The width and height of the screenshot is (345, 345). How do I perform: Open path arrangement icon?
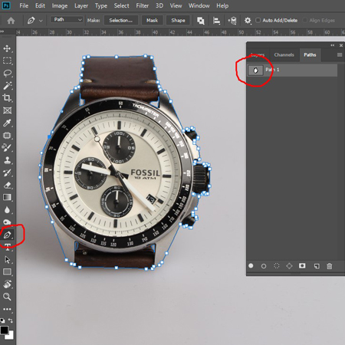[232, 21]
